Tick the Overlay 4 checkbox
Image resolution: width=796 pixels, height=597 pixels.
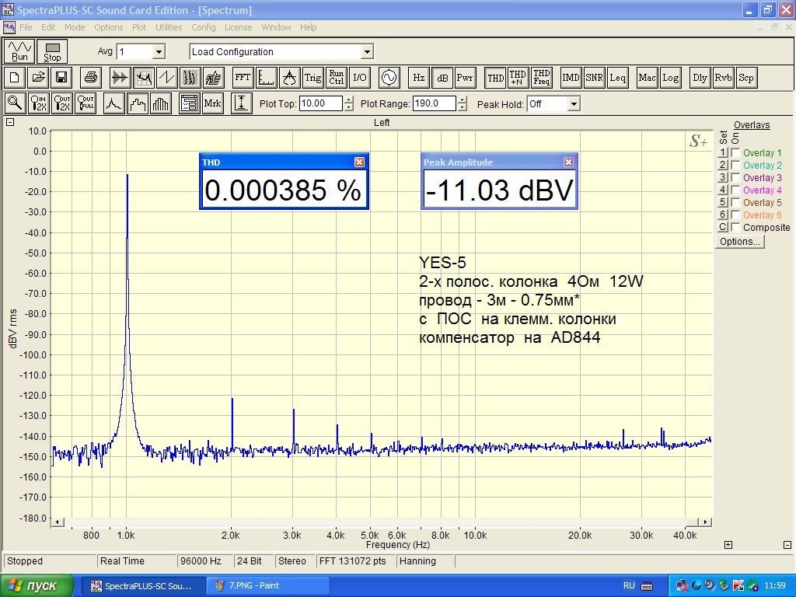(x=735, y=190)
